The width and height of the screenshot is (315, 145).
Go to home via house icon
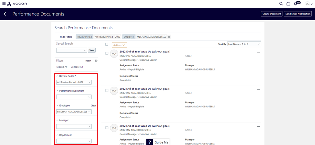coord(288,4)
